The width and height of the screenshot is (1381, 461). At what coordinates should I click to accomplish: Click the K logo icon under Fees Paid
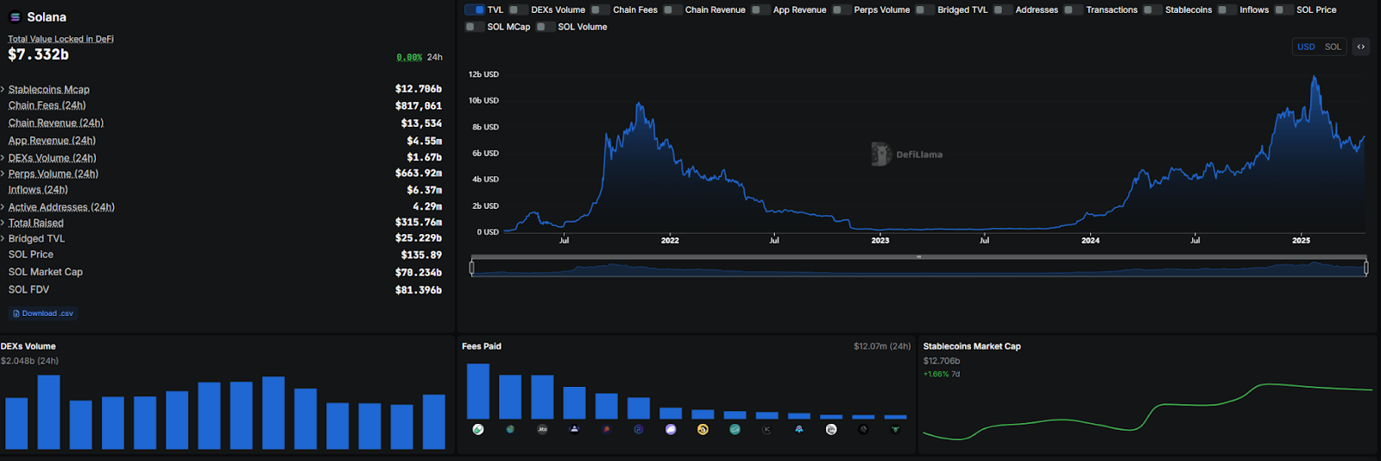click(766, 429)
